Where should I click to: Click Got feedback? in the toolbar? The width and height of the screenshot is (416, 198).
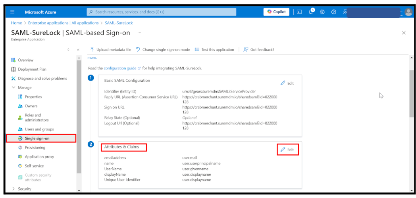click(259, 50)
